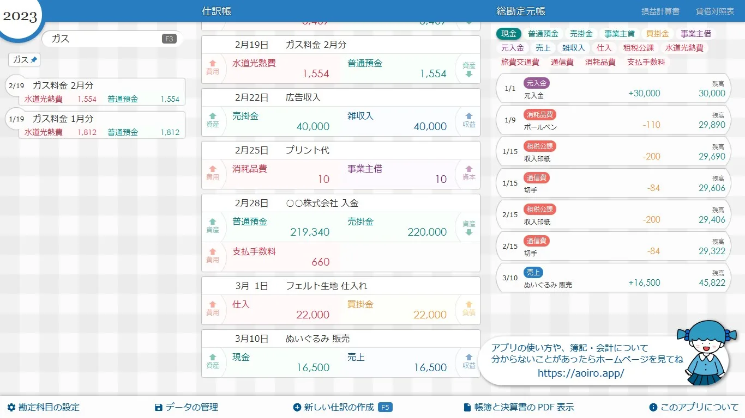The image size is (745, 418).
Task: Open 帳簿と決算書の PDF 表示
Action: click(x=519, y=407)
